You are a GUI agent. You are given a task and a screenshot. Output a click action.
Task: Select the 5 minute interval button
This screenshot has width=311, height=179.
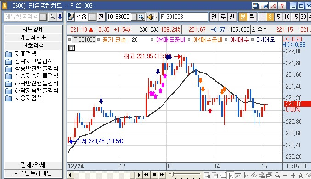pos(278,17)
